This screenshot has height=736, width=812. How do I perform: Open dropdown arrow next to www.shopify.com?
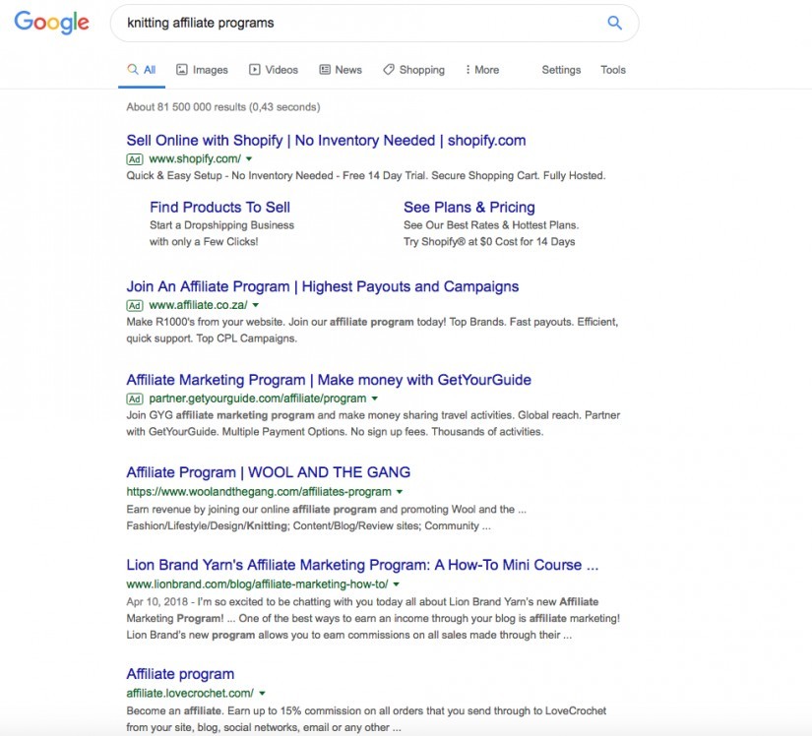pos(249,158)
